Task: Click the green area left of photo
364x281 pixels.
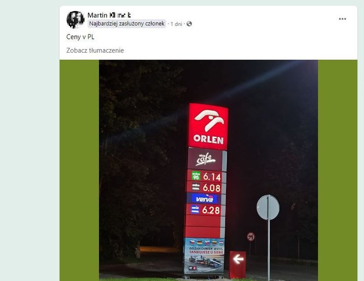Action: pos(79,170)
